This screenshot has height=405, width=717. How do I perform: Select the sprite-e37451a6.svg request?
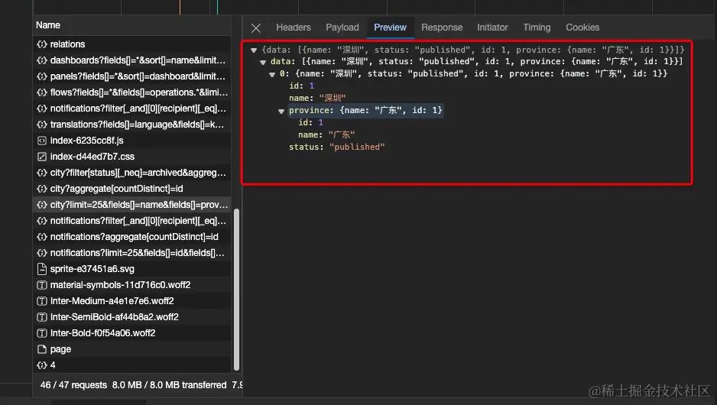coord(132,269)
